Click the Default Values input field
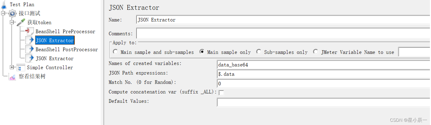 tap(323, 102)
